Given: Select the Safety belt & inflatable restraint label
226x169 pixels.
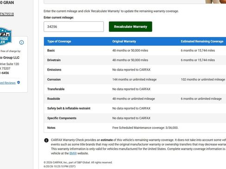Looking at the screenshot, I should pos(69,109).
